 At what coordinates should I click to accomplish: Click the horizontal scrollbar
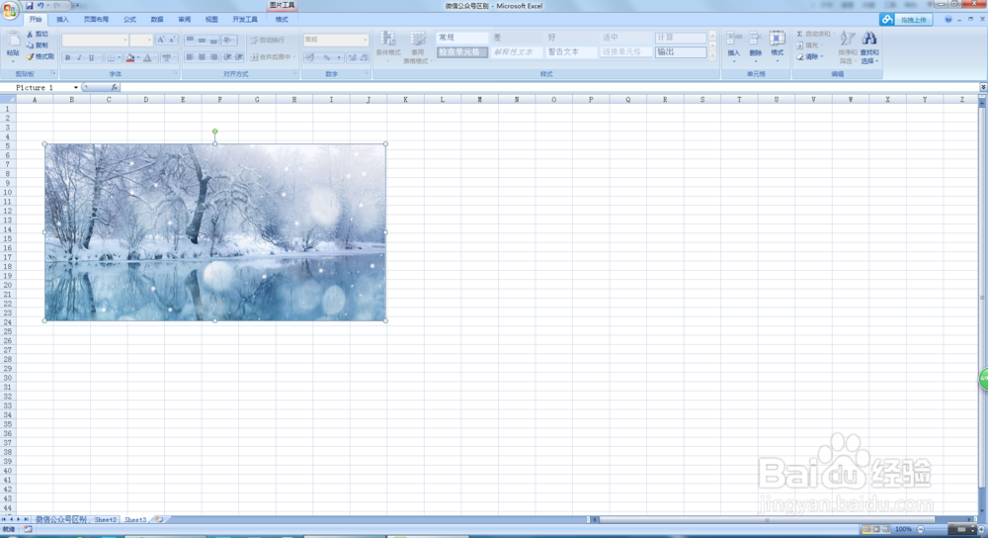tap(767, 520)
